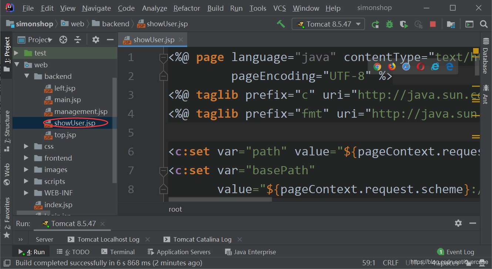Image resolution: width=492 pixels, height=269 pixels.
Task: Open the Navigate menu
Action: (96, 8)
